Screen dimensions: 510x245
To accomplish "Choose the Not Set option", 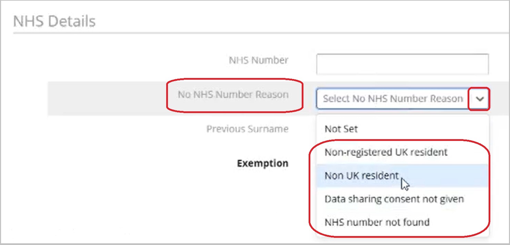I will [341, 129].
